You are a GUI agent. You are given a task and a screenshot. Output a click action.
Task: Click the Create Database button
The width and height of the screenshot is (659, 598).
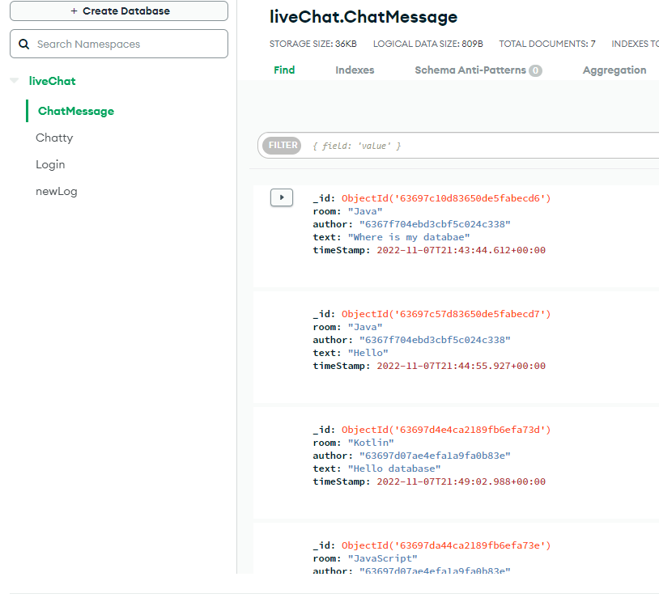coord(119,11)
